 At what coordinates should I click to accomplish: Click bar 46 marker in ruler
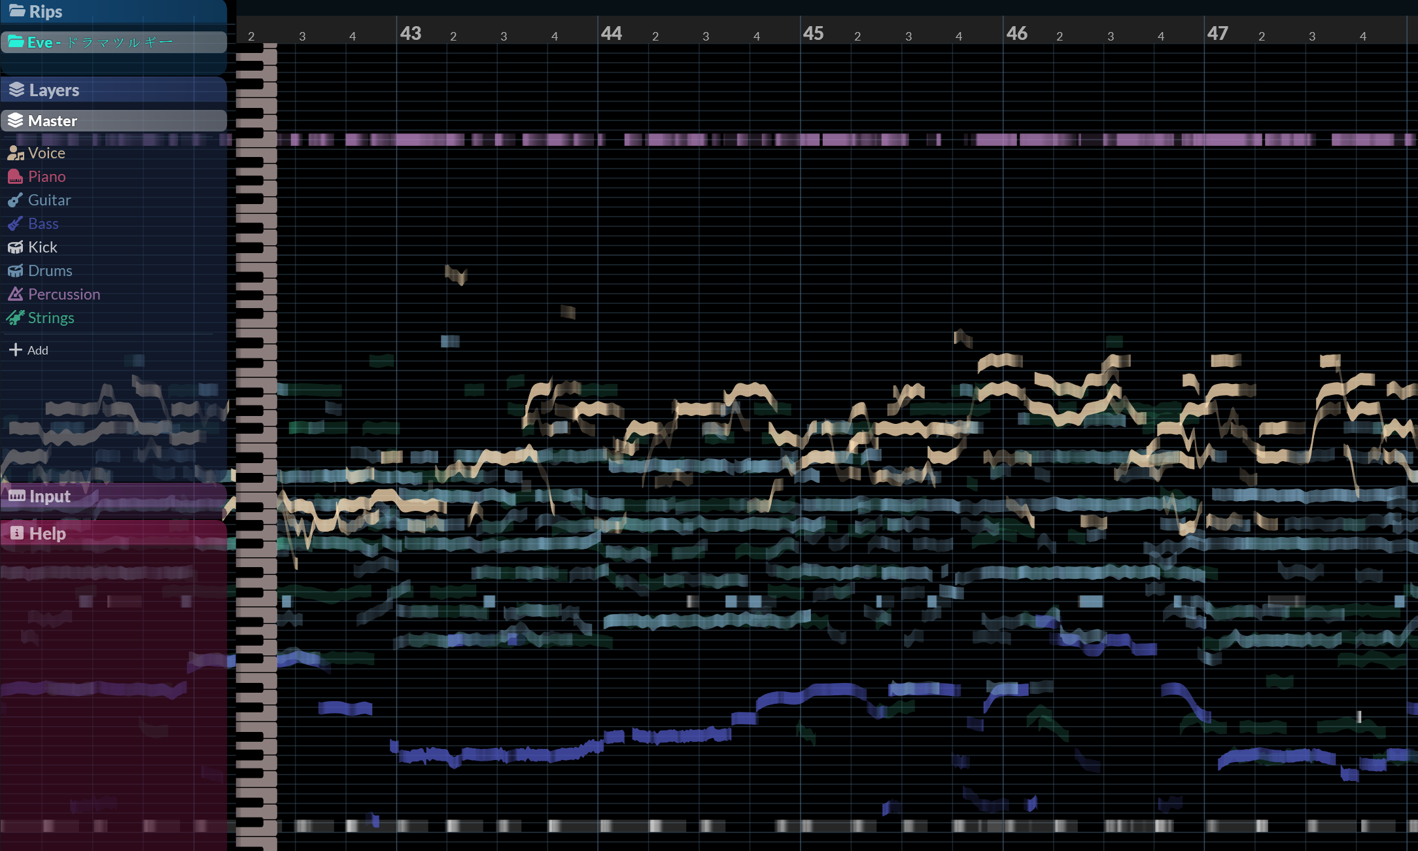point(1016,33)
